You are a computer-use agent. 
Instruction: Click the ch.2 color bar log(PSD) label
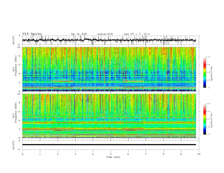[x=212, y=120]
